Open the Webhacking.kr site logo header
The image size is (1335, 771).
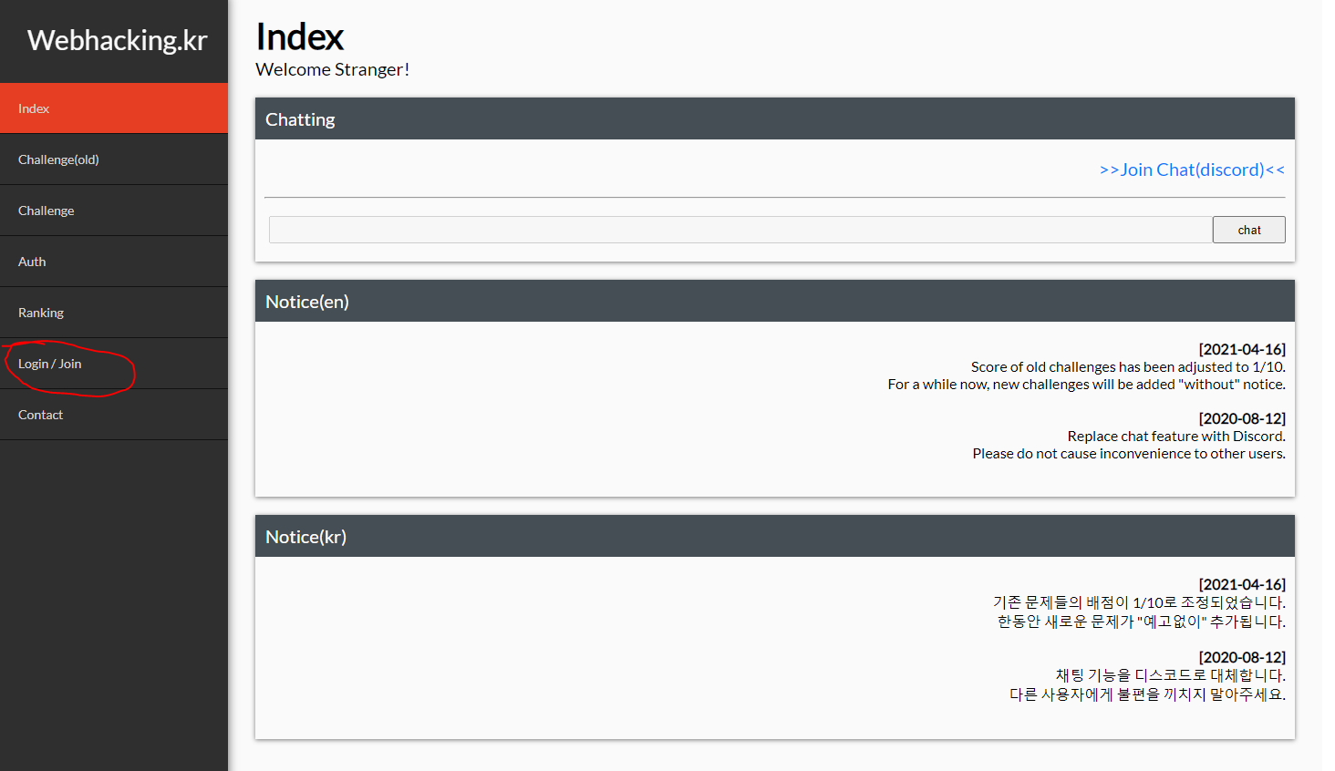[115, 40]
